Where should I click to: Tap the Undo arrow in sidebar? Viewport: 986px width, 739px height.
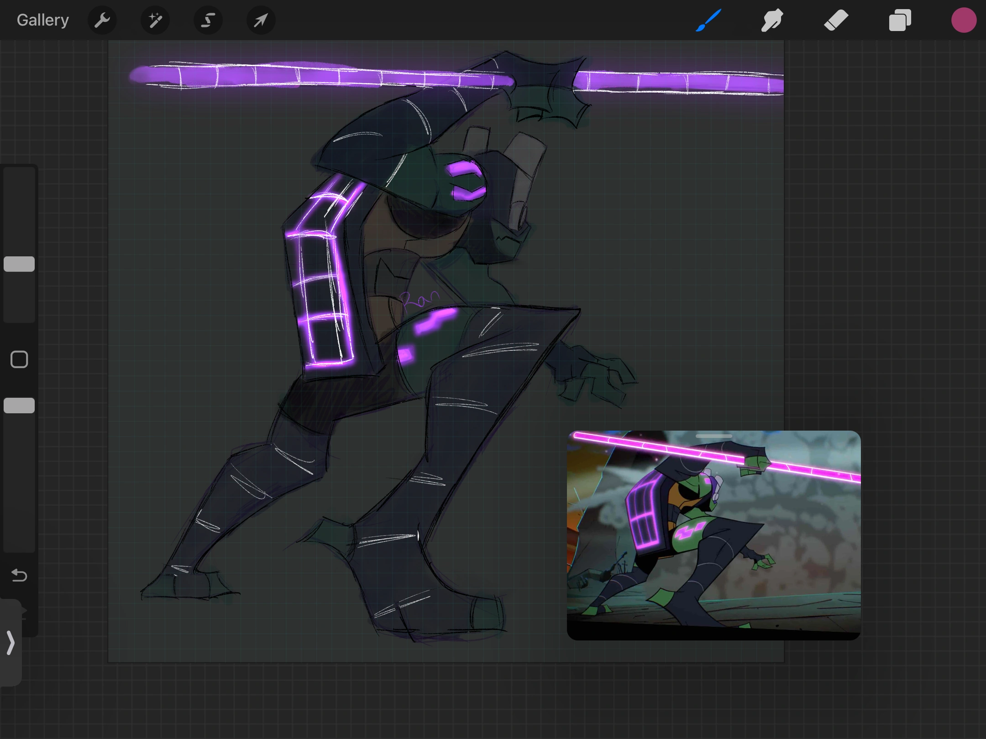click(19, 575)
